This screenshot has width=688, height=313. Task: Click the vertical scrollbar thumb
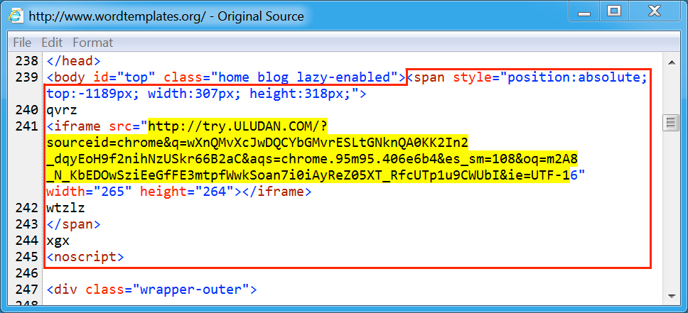(x=670, y=123)
